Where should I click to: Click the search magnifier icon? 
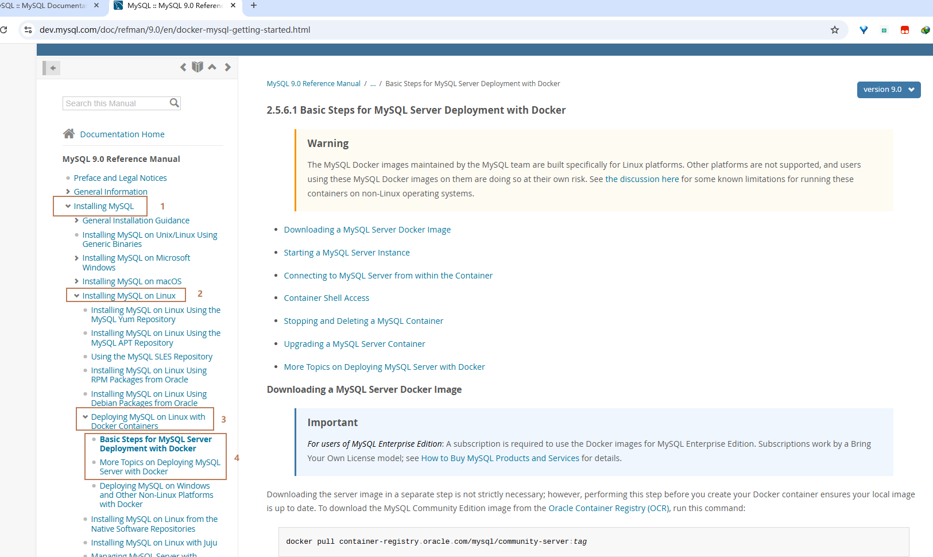pyautogui.click(x=175, y=103)
